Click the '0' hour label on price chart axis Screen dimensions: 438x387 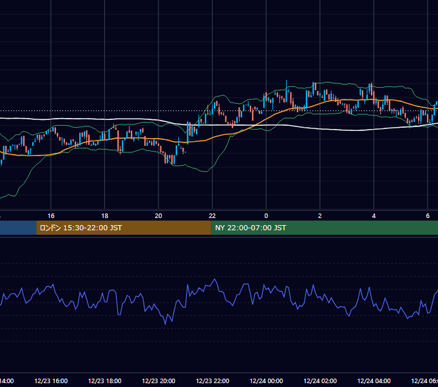[266, 216]
